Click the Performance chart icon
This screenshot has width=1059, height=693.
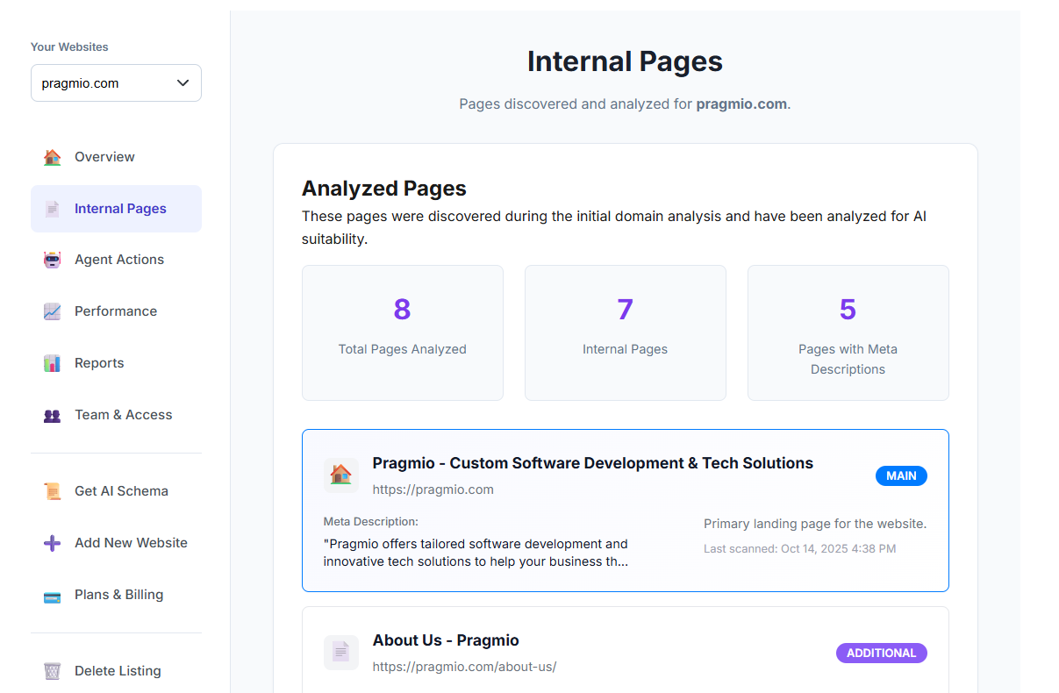[x=53, y=311]
